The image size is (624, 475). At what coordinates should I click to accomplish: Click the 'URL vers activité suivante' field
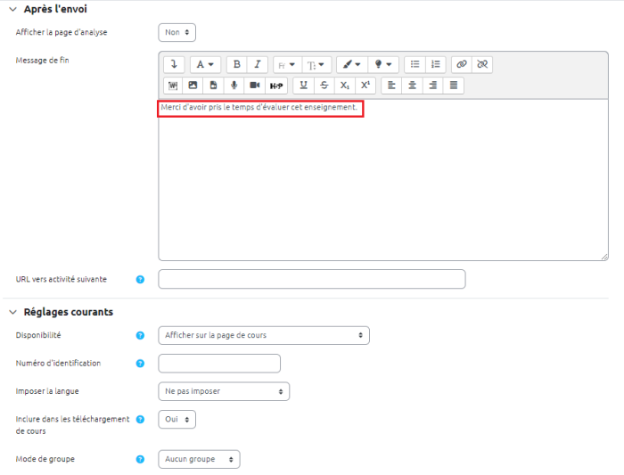click(311, 279)
